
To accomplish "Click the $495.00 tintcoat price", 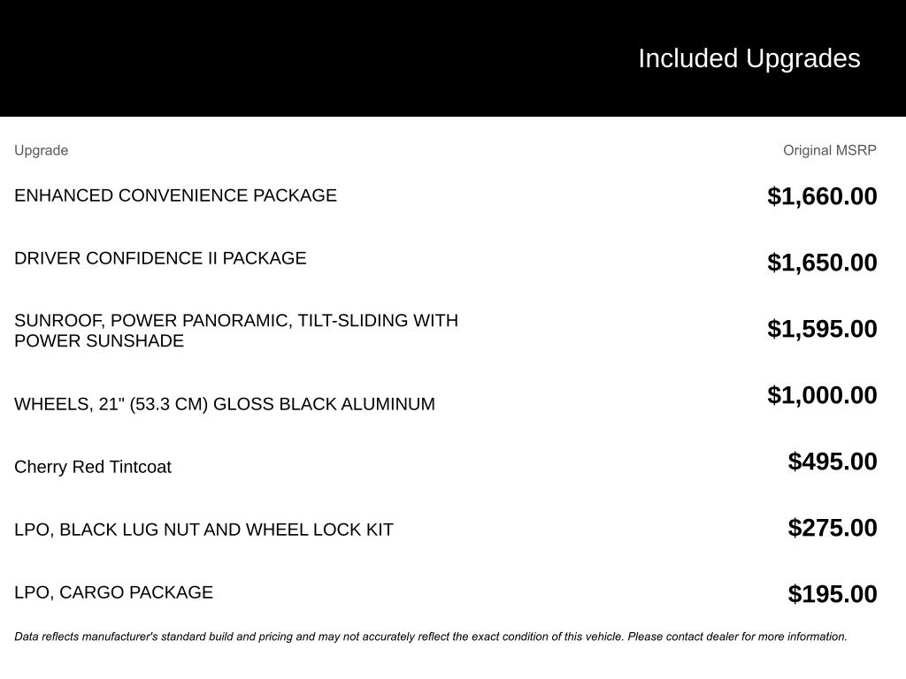I will [x=832, y=462].
